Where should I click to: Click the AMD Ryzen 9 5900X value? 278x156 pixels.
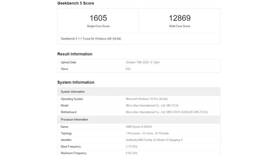click(x=139, y=127)
